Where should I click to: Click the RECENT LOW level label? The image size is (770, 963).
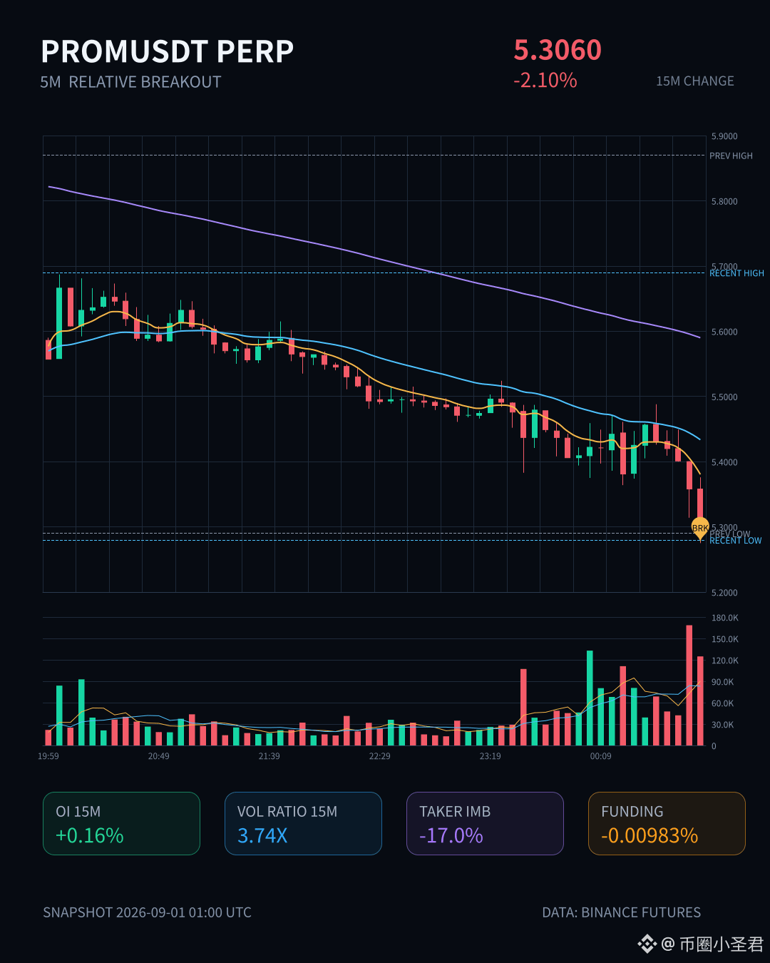tap(735, 541)
